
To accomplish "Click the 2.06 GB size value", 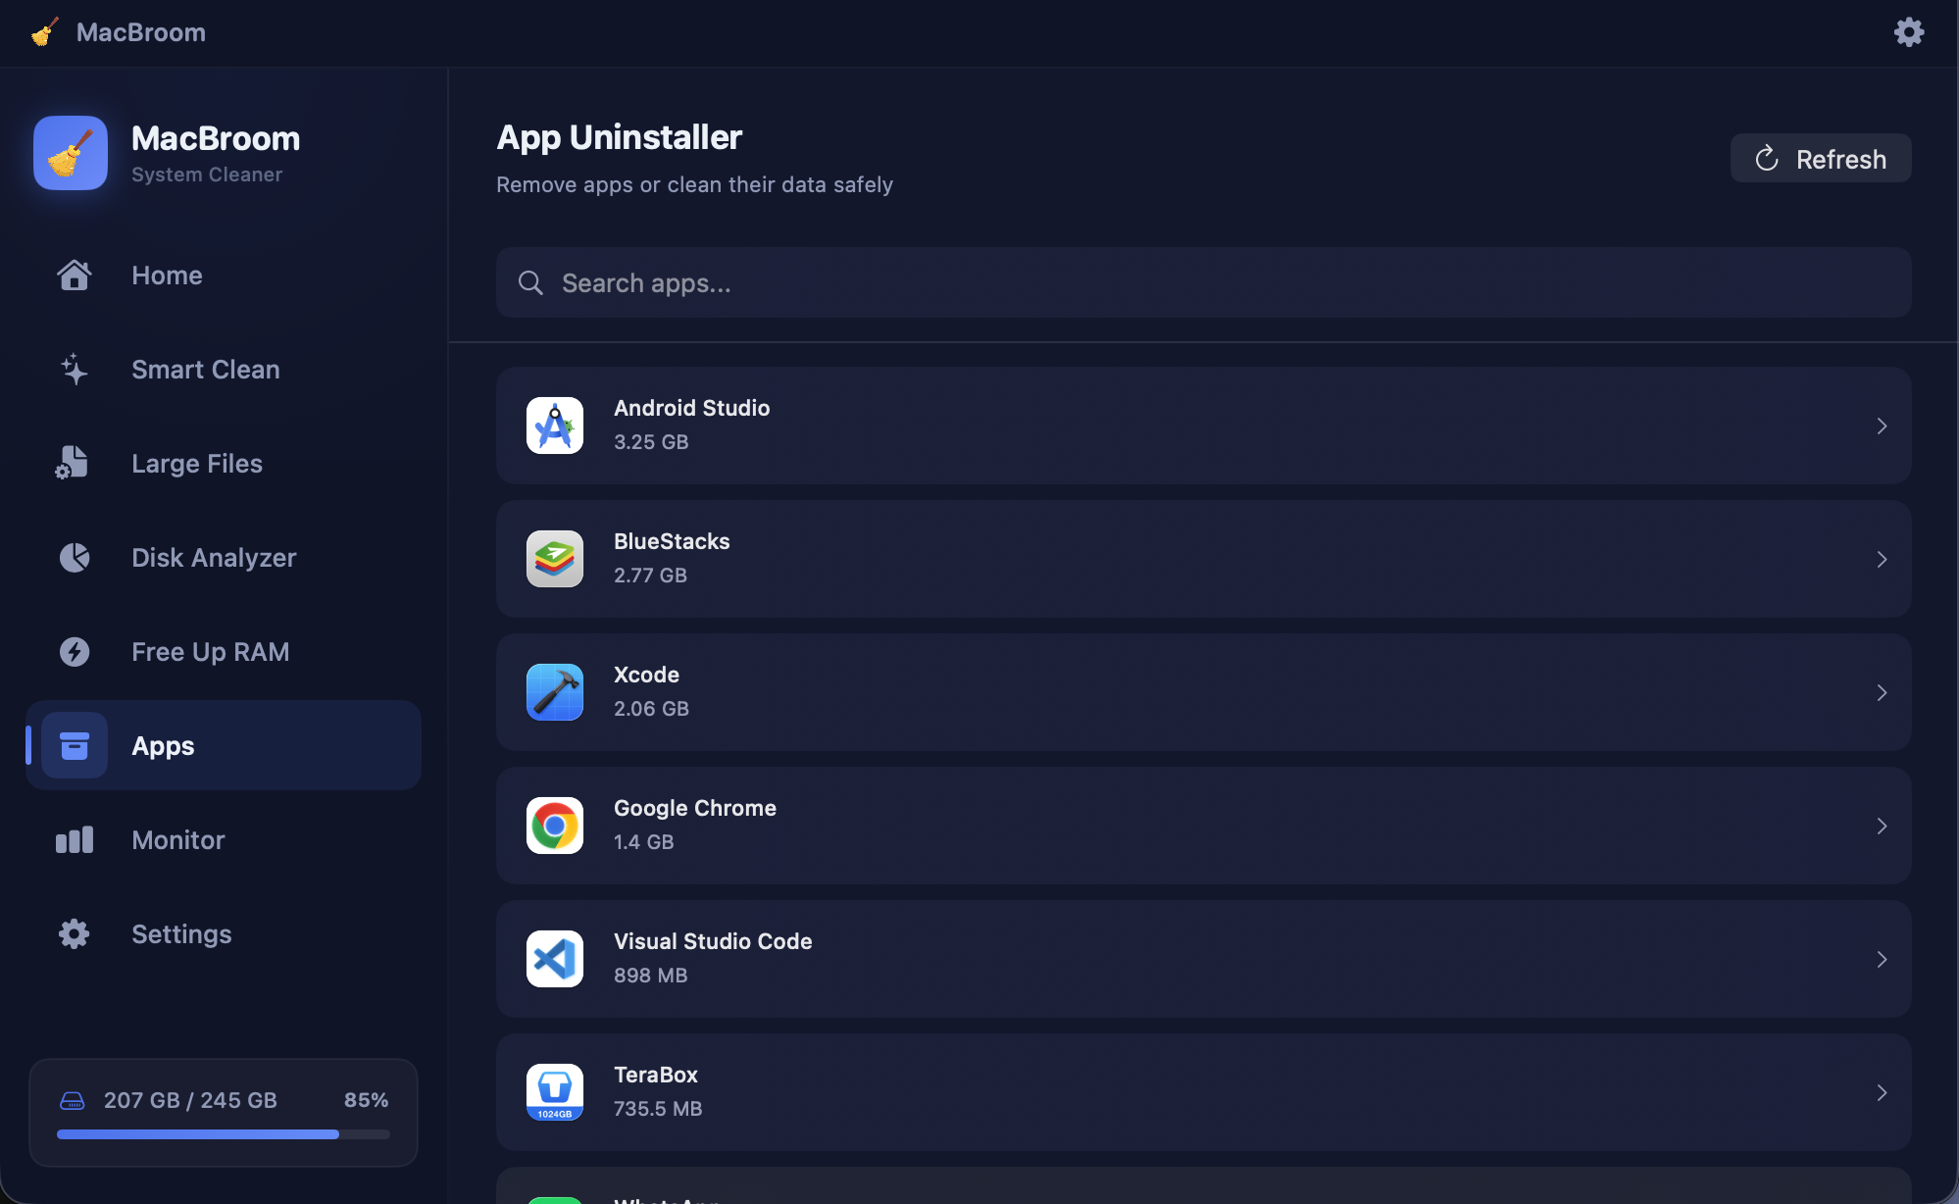I will pyautogui.click(x=651, y=709).
